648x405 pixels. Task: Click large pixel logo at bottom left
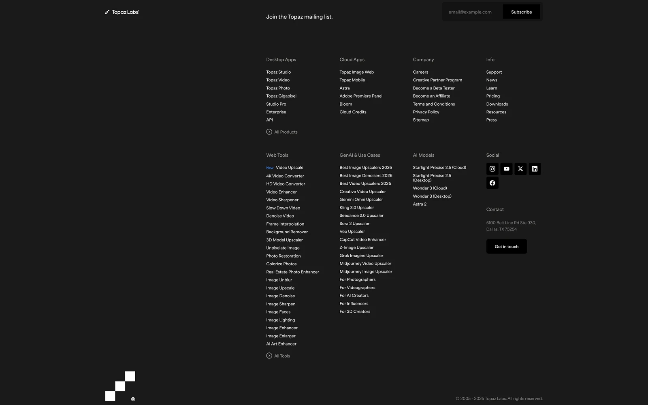[120, 386]
